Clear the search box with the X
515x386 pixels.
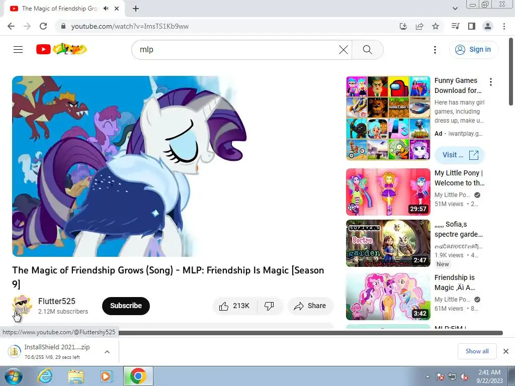pyautogui.click(x=343, y=50)
